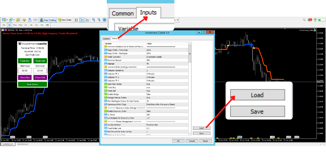Image resolution: width=326 pixels, height=163 pixels.
Task: Click the zoom out magnifier icon
Action: pyautogui.click(x=99, y=20)
